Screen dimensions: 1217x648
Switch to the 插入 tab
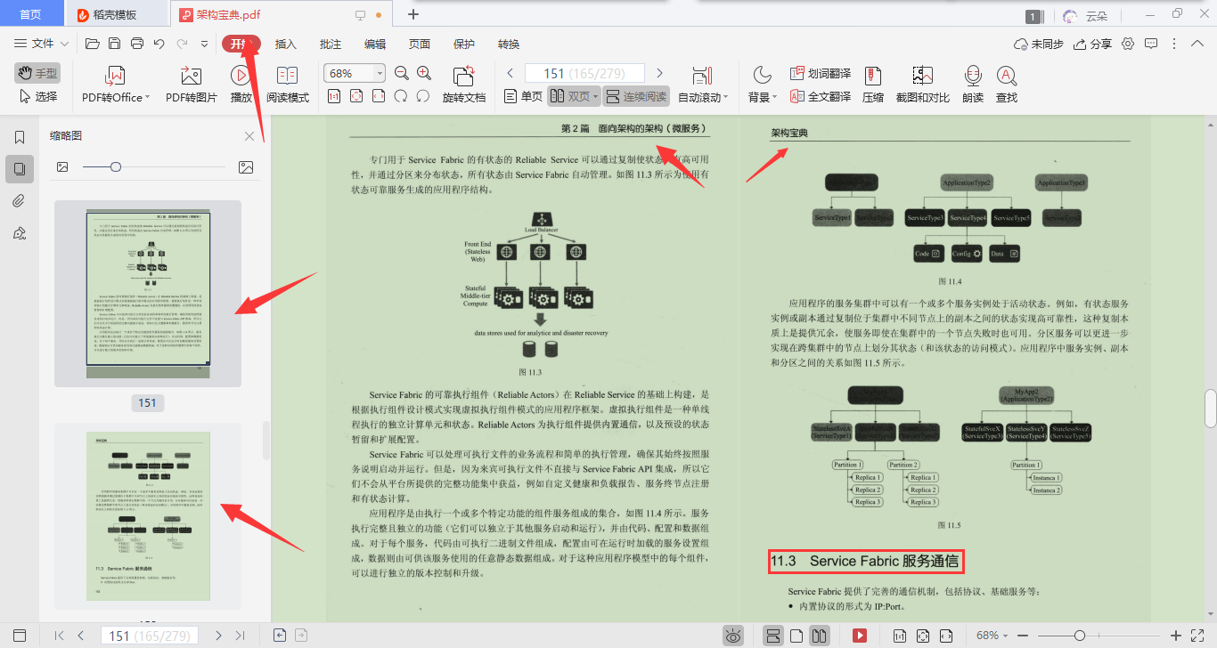coord(286,44)
